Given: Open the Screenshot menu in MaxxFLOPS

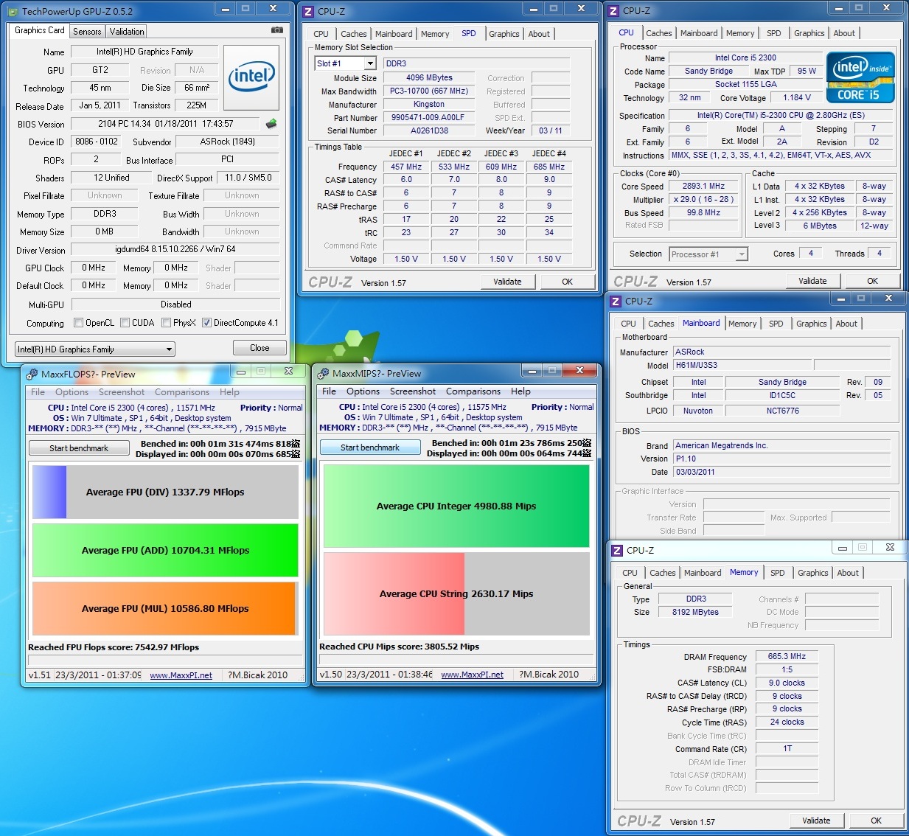Looking at the screenshot, I should coord(122,392).
